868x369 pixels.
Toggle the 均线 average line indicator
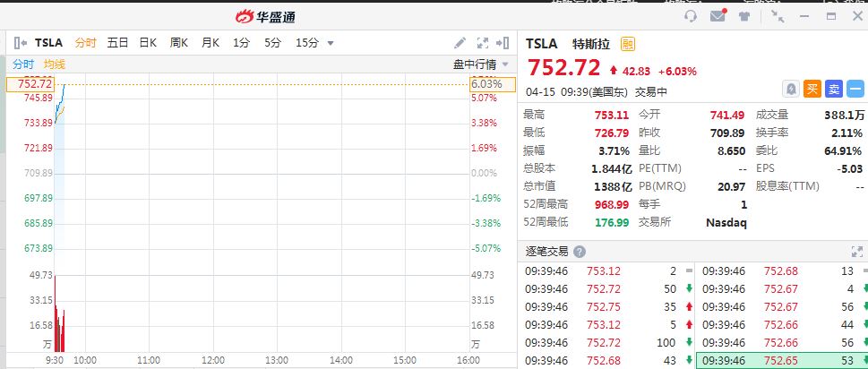[55, 64]
